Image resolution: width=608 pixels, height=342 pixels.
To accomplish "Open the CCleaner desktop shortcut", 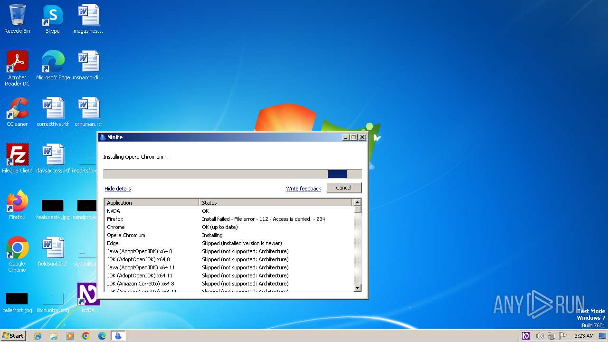I will (x=17, y=112).
